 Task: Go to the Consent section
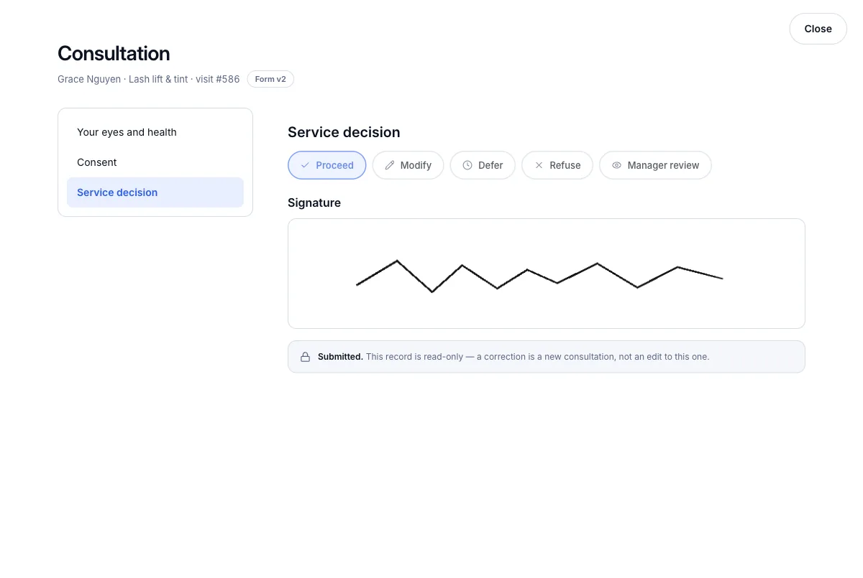[155, 162]
